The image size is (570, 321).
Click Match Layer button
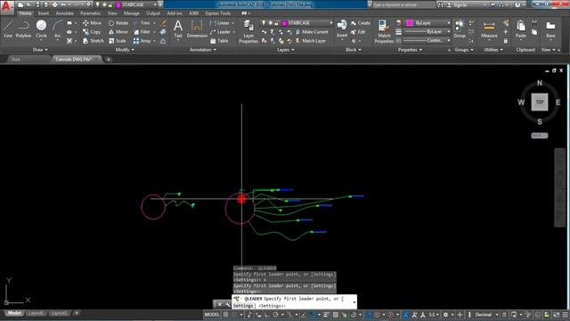coord(311,41)
